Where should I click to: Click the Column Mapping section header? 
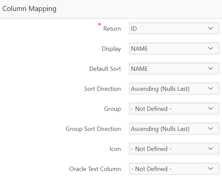(29, 9)
